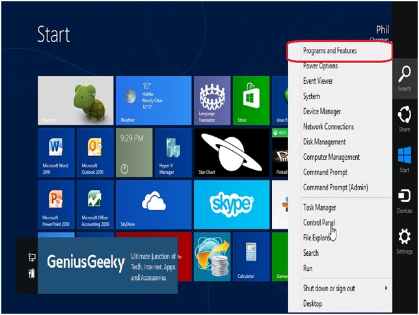The height and width of the screenshot is (315, 419).
Task: Open the Games tile
Action: (x=280, y=256)
